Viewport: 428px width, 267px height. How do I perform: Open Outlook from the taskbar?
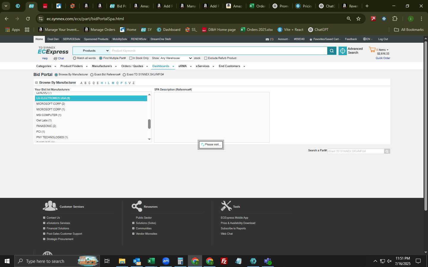click(137, 261)
